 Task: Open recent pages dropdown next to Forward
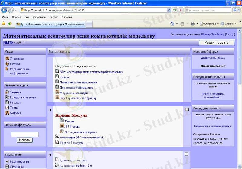click(16, 10)
